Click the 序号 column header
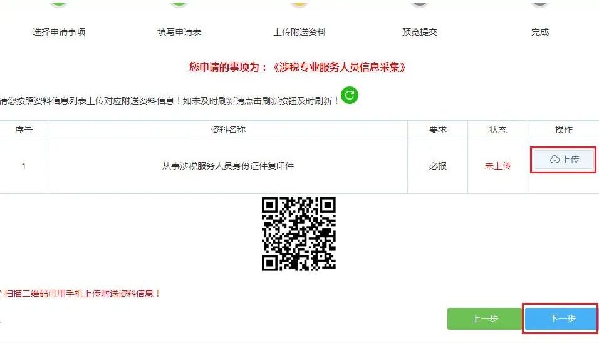Screen dimensions: 599x343 tap(24, 130)
